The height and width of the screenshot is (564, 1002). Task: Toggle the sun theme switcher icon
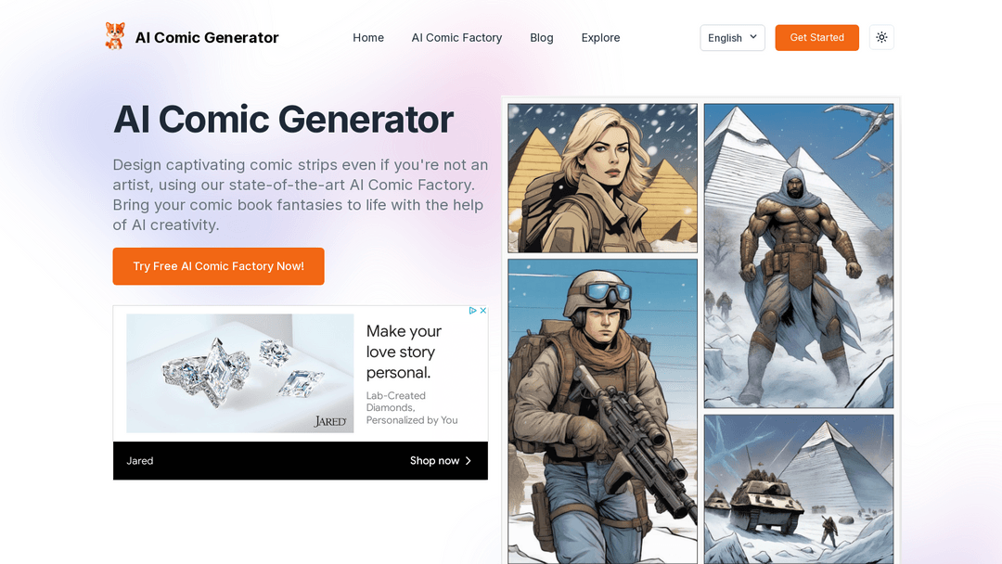point(881,37)
